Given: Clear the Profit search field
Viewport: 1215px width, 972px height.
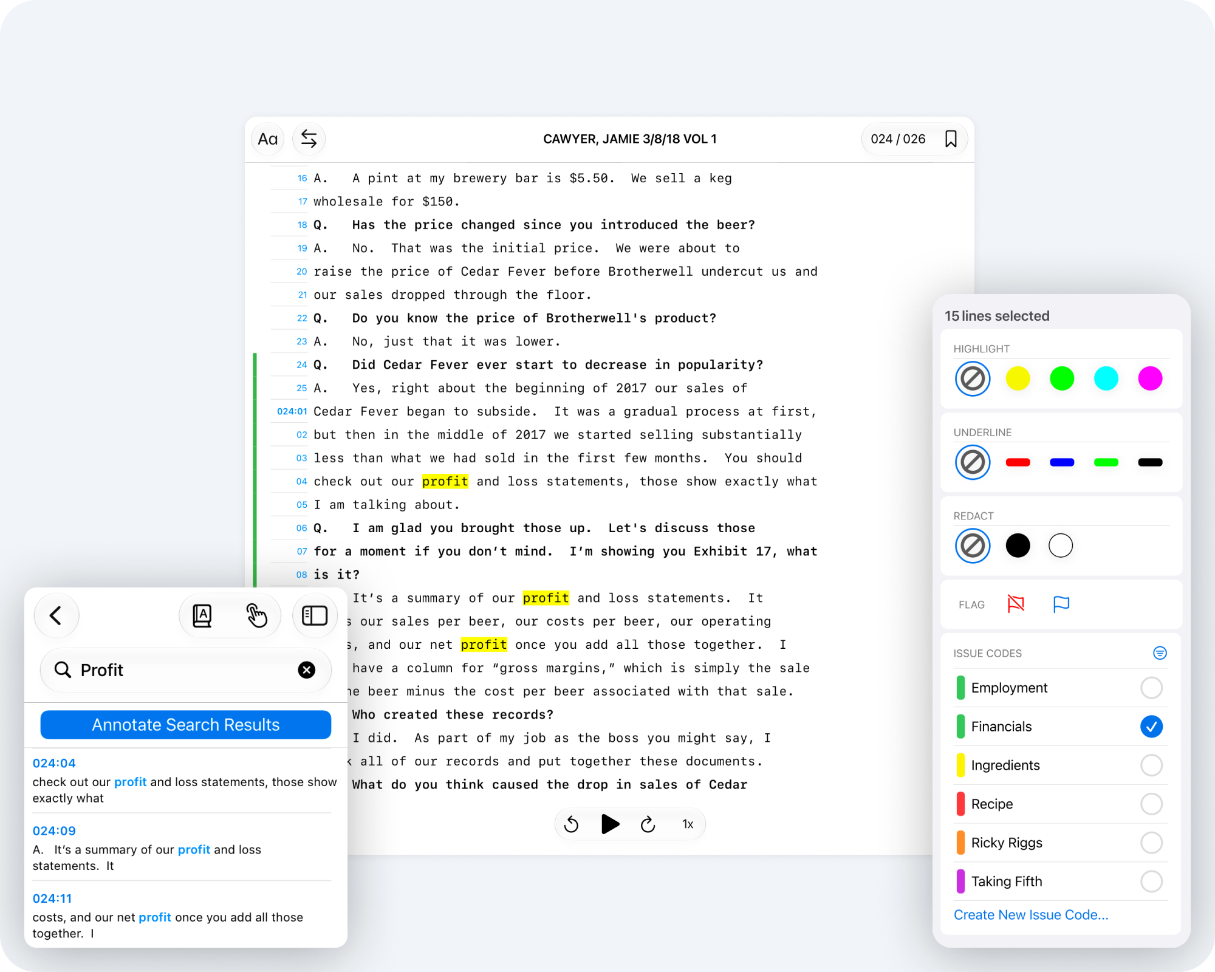Looking at the screenshot, I should [x=307, y=669].
